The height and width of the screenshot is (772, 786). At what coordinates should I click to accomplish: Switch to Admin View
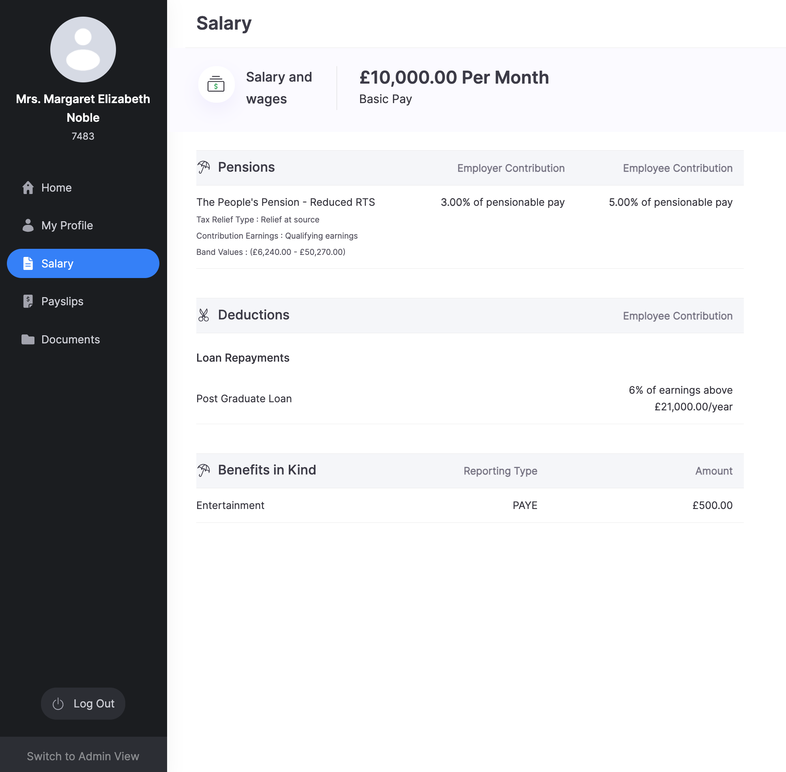[x=83, y=756]
